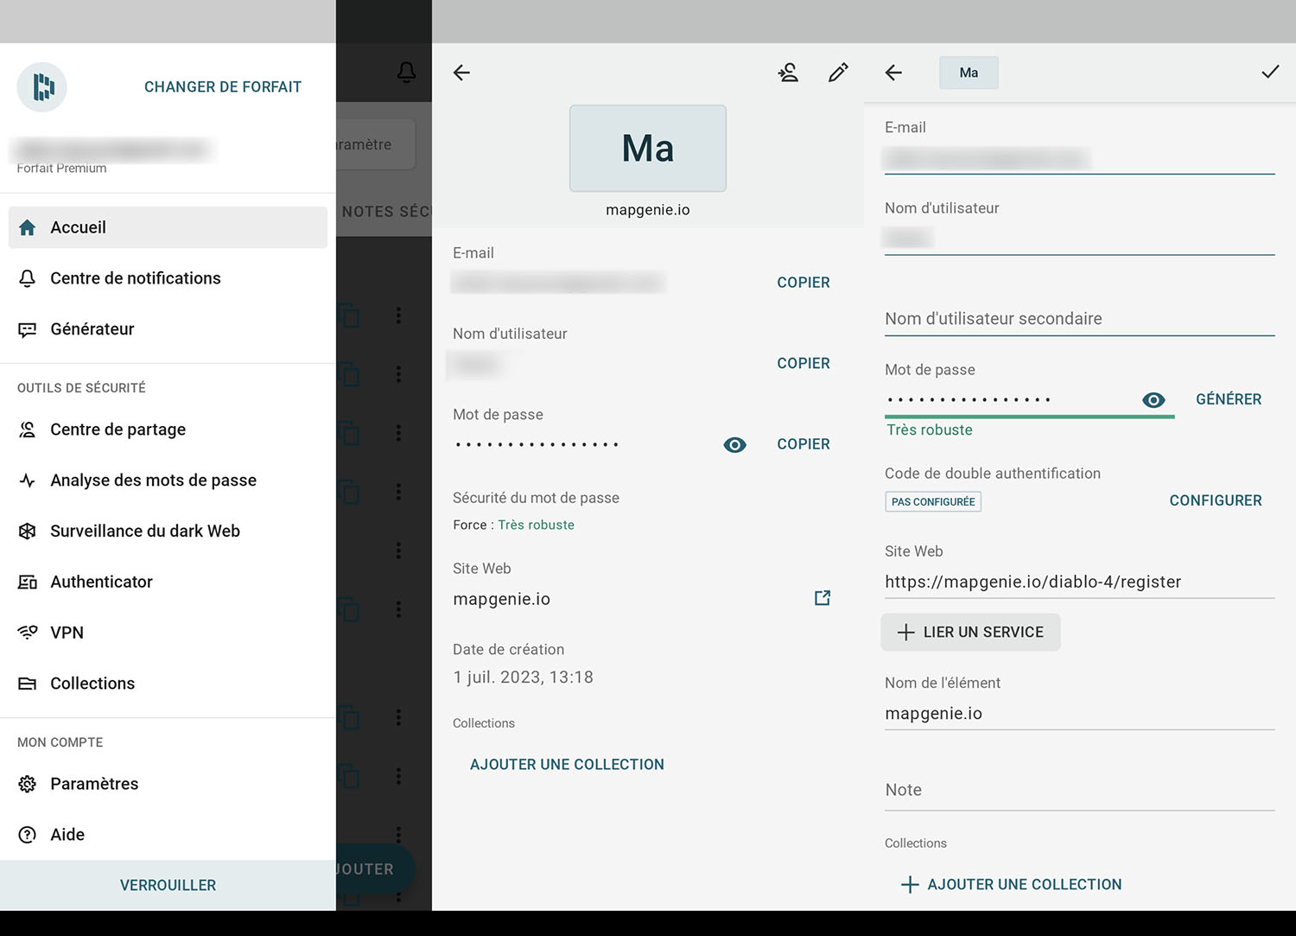Click COPIER next to Mot de passe
Viewport: 1296px width, 936px height.
pos(804,444)
